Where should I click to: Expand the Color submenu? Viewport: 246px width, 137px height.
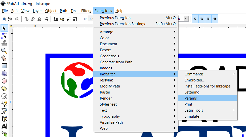pyautogui.click(x=135, y=38)
